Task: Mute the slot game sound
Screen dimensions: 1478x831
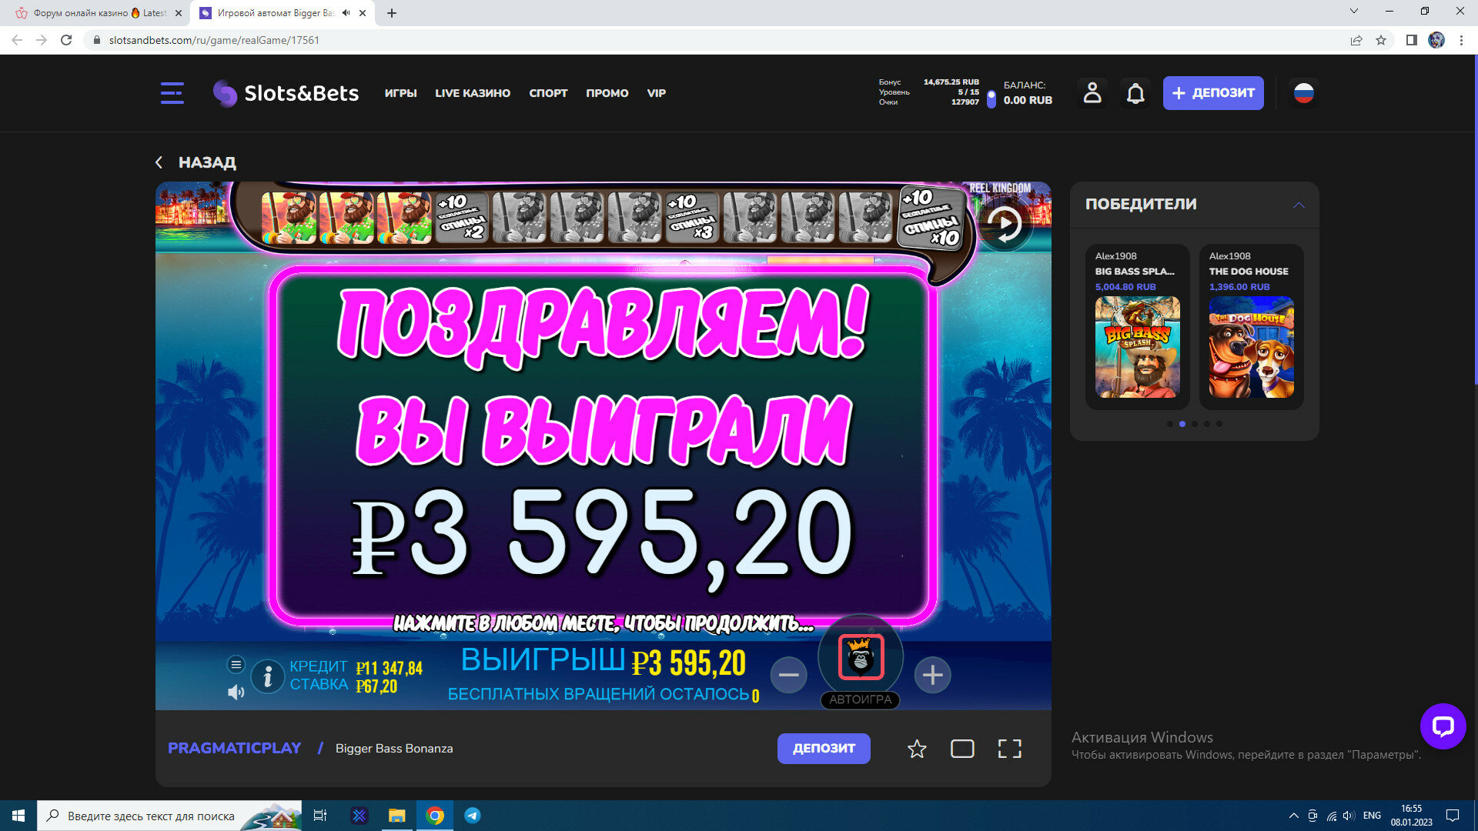Action: click(236, 692)
